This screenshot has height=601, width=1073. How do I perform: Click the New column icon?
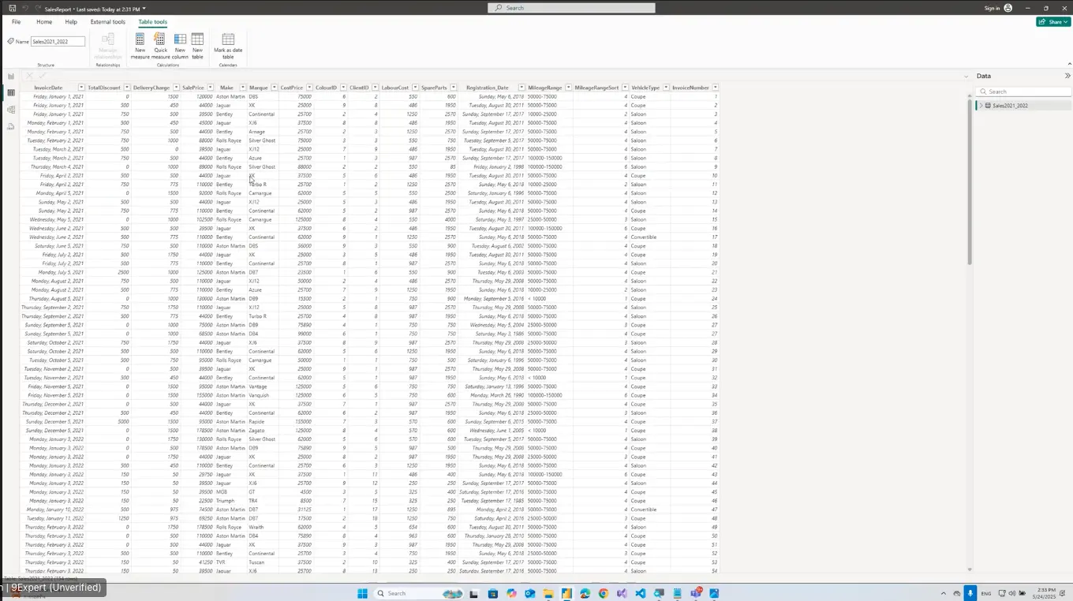[180, 39]
